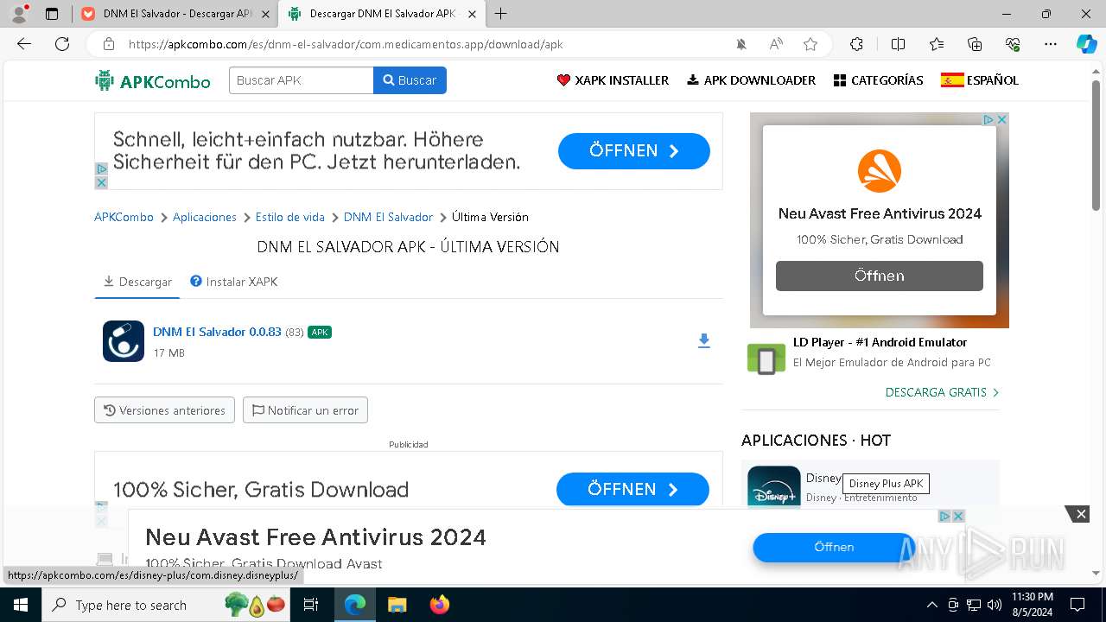This screenshot has height=622, width=1106.
Task: Open Windows Start menu
Action: click(20, 605)
